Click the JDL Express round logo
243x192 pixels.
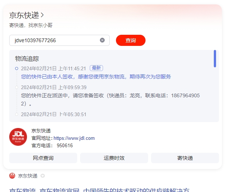coord(18,137)
